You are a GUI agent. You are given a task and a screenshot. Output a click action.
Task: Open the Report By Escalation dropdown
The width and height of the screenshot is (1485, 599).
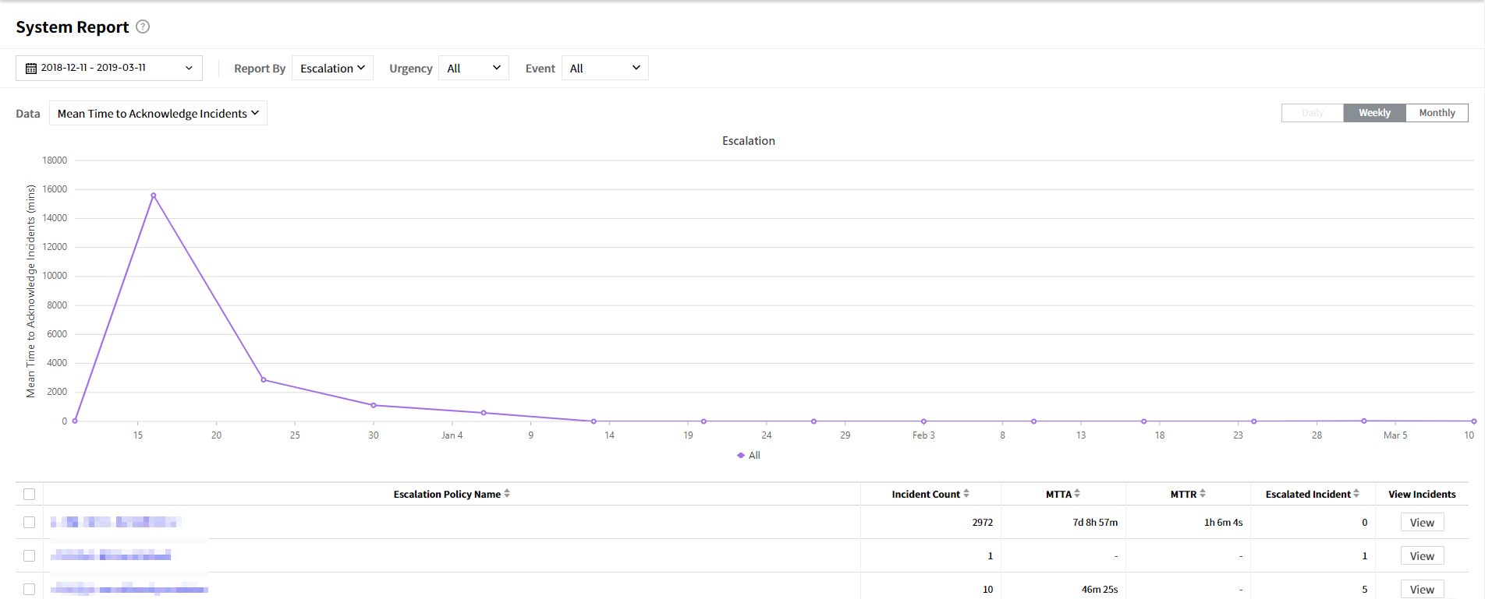(332, 69)
